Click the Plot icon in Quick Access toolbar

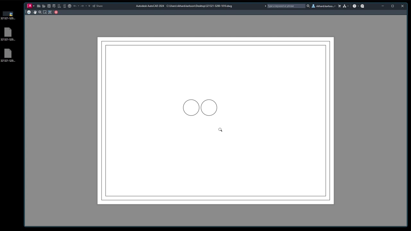69,6
